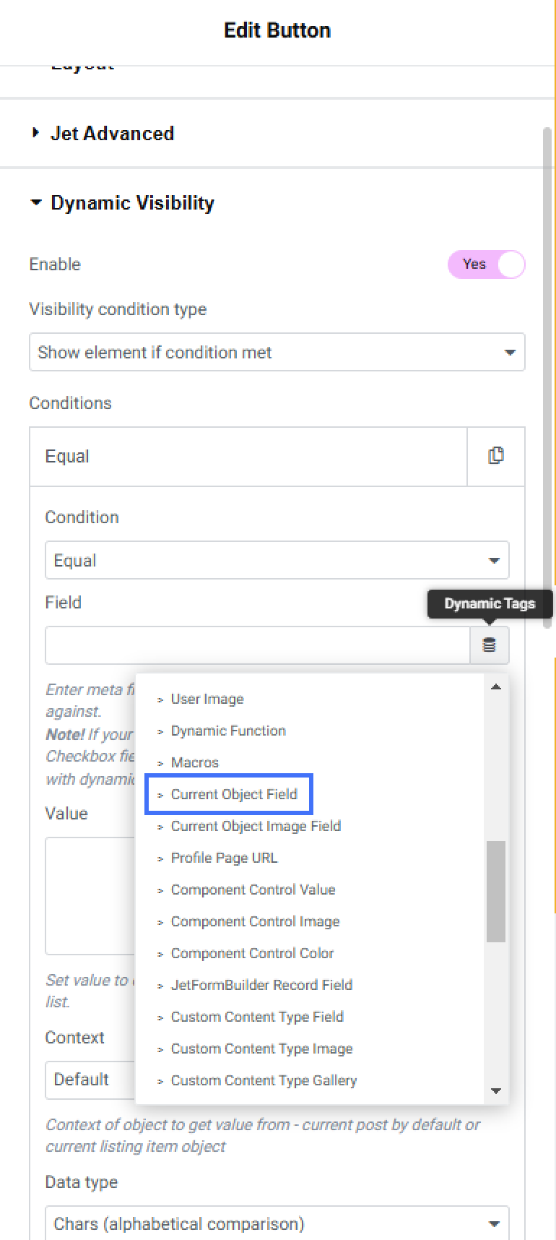Select the Dynamic Function tag

tap(228, 731)
